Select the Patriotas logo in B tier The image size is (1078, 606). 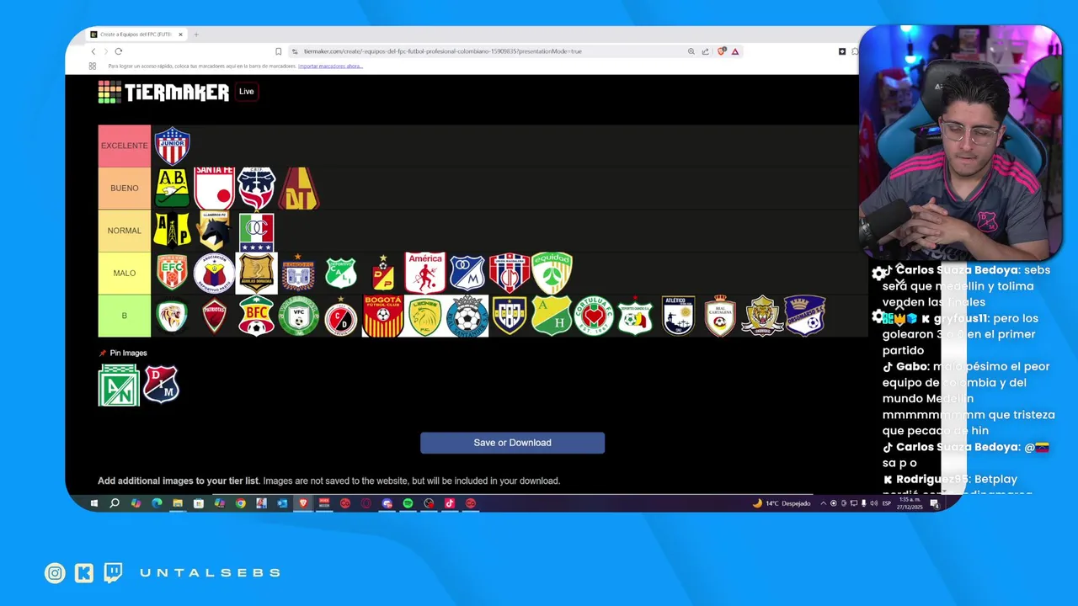pos(214,316)
